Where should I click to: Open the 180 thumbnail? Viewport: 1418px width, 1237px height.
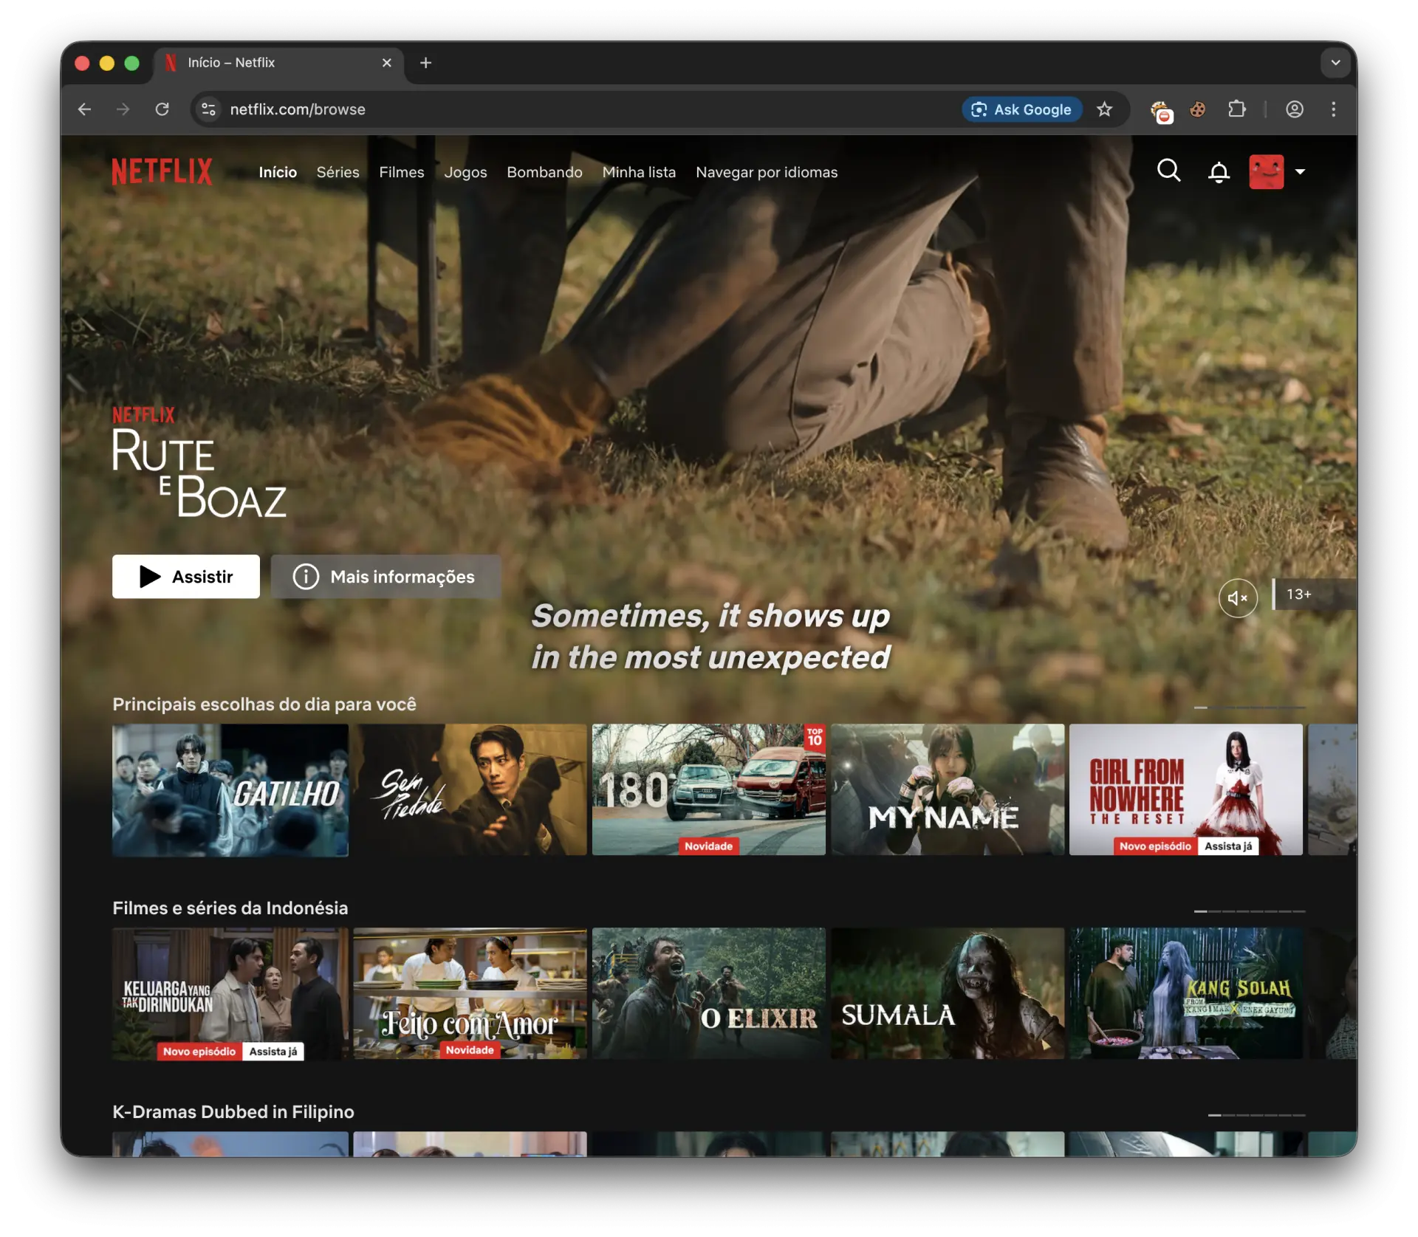709,789
